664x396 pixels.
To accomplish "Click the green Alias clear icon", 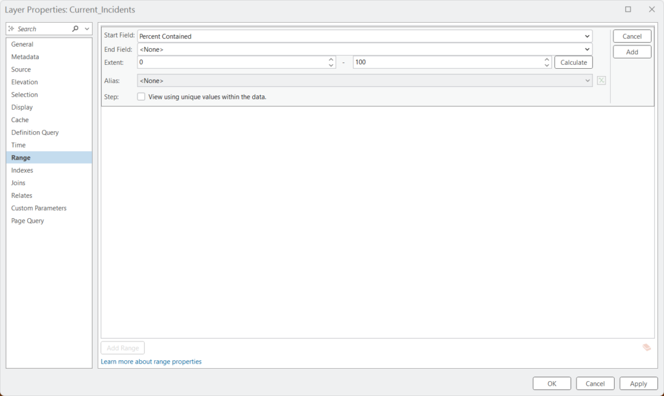I will (x=601, y=80).
